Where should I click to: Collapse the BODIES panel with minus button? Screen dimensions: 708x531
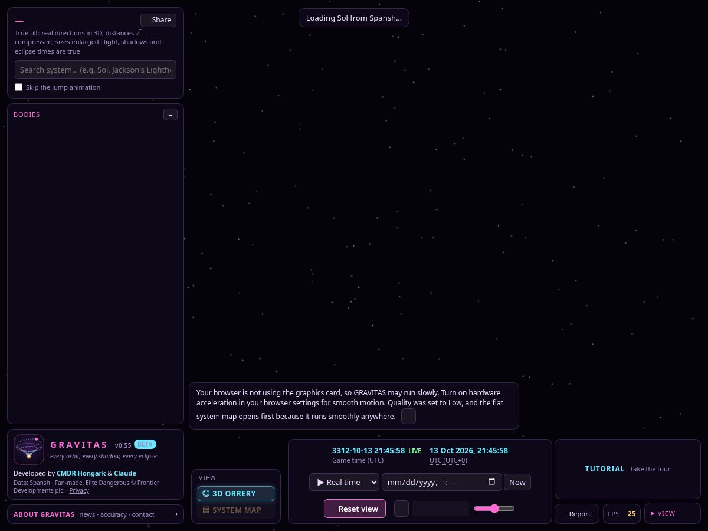tap(170, 114)
